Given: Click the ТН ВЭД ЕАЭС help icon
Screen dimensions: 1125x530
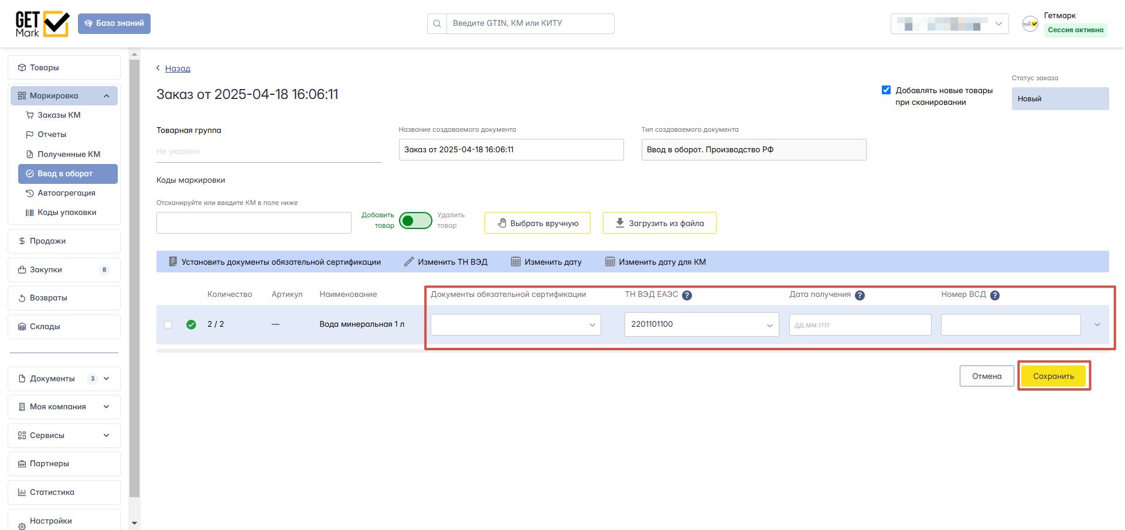Looking at the screenshot, I should pos(687,295).
